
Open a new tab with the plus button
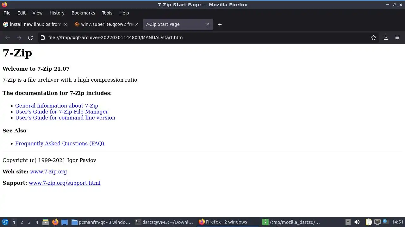[x=220, y=24]
